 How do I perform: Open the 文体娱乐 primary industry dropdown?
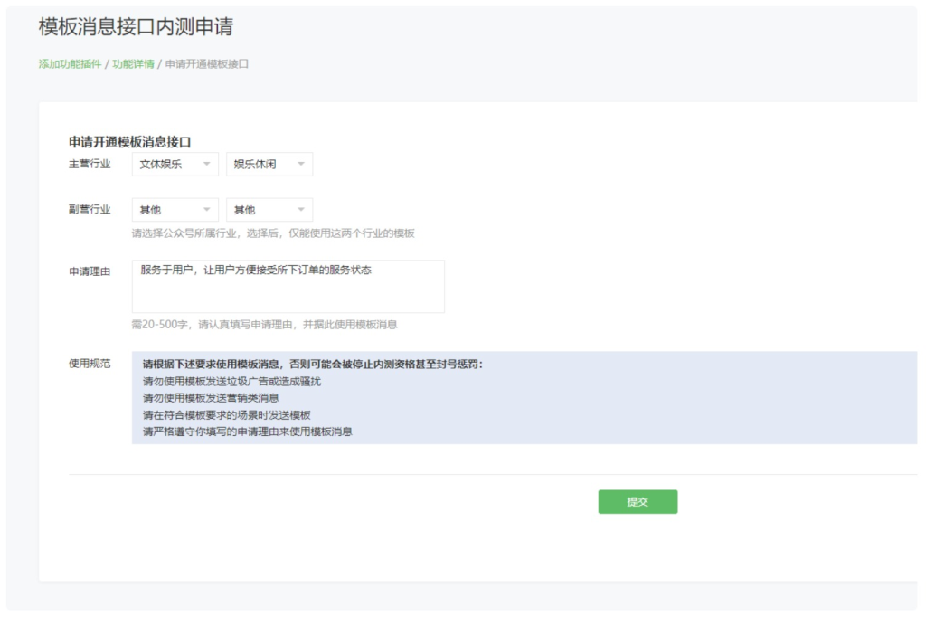pos(172,164)
